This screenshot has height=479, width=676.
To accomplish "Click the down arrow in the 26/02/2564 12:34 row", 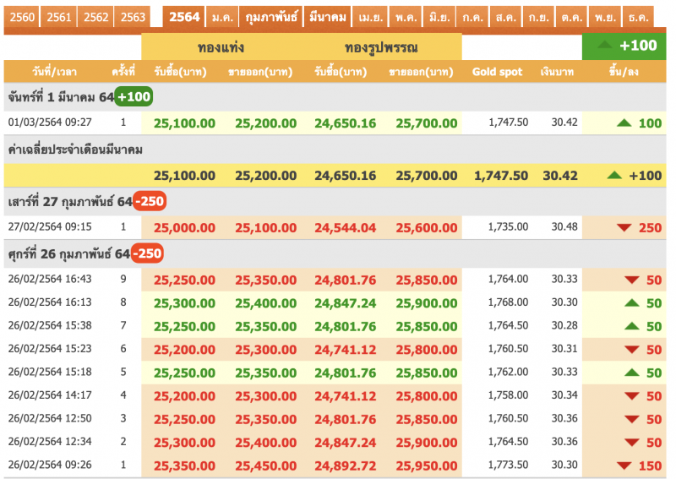I will 631,443.
